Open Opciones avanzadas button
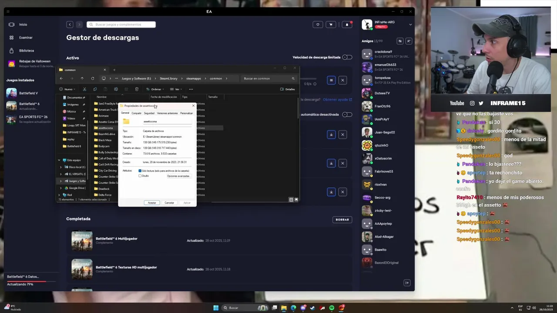 pos(178,176)
